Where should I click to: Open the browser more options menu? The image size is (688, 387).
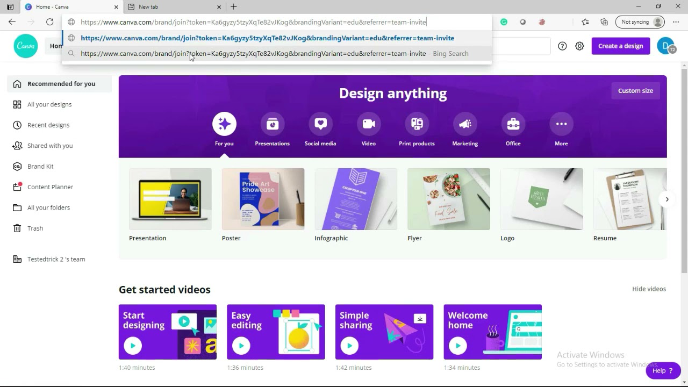click(x=676, y=22)
